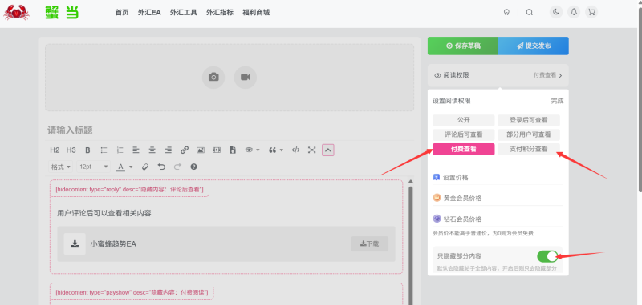Center align the text
The height and width of the screenshot is (305, 642).
[152, 150]
